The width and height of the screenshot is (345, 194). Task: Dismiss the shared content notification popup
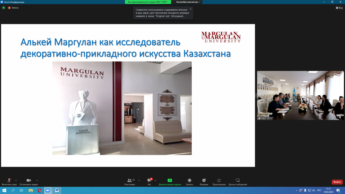(x=191, y=9)
